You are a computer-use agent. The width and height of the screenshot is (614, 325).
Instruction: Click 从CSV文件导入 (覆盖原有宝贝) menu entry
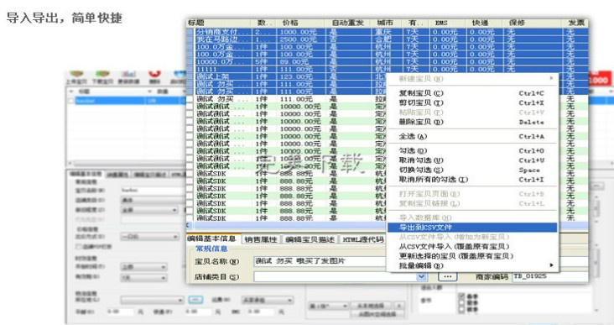click(471, 247)
